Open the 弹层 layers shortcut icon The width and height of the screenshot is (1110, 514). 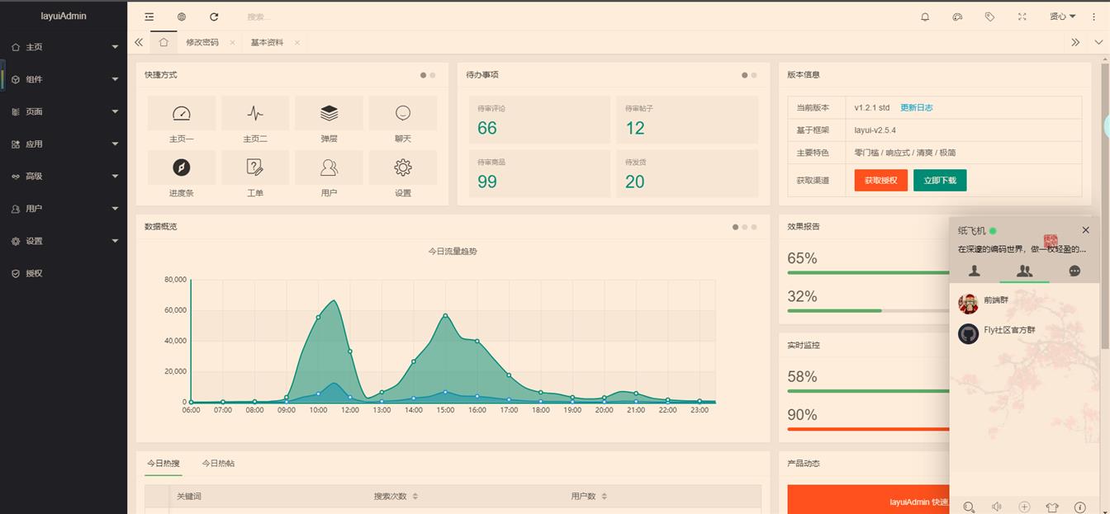(x=329, y=113)
